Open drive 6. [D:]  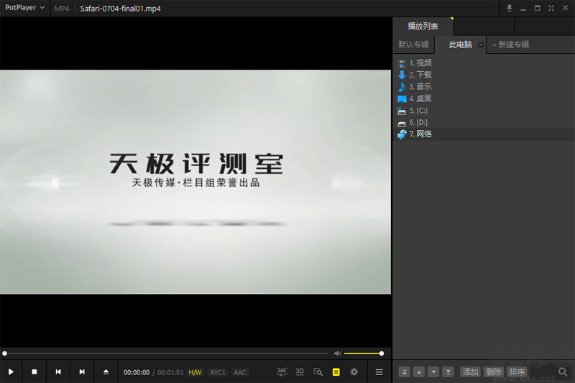pos(484,122)
